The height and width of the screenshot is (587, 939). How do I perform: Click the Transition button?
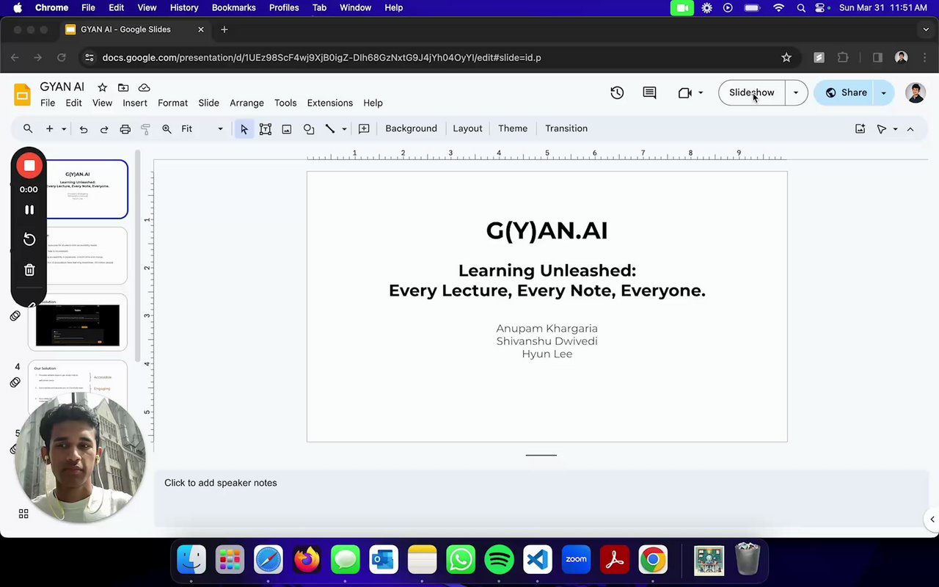(566, 128)
